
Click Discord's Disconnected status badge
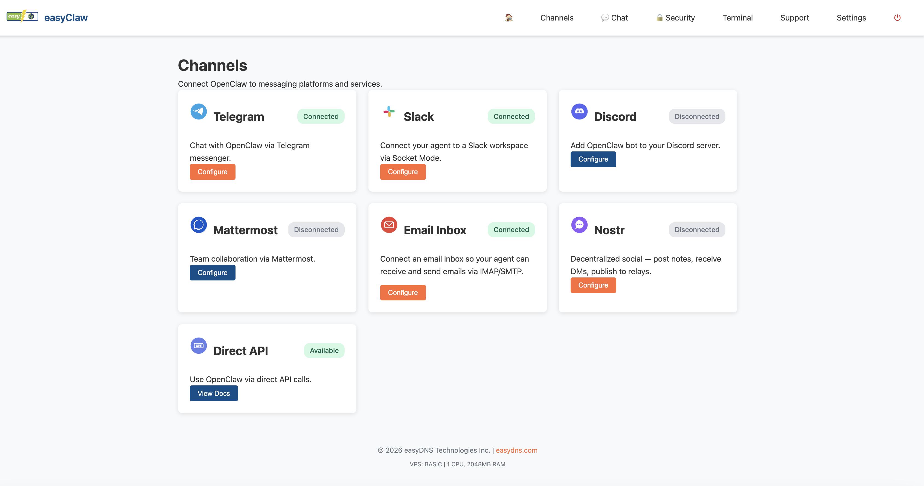(x=697, y=116)
